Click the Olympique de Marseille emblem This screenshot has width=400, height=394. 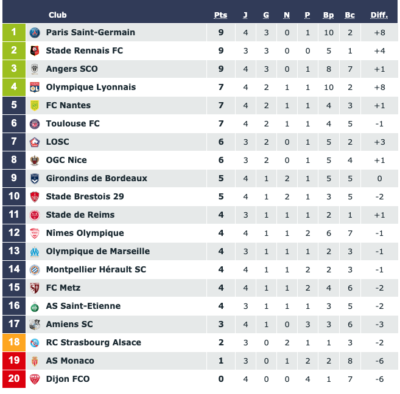click(35, 251)
